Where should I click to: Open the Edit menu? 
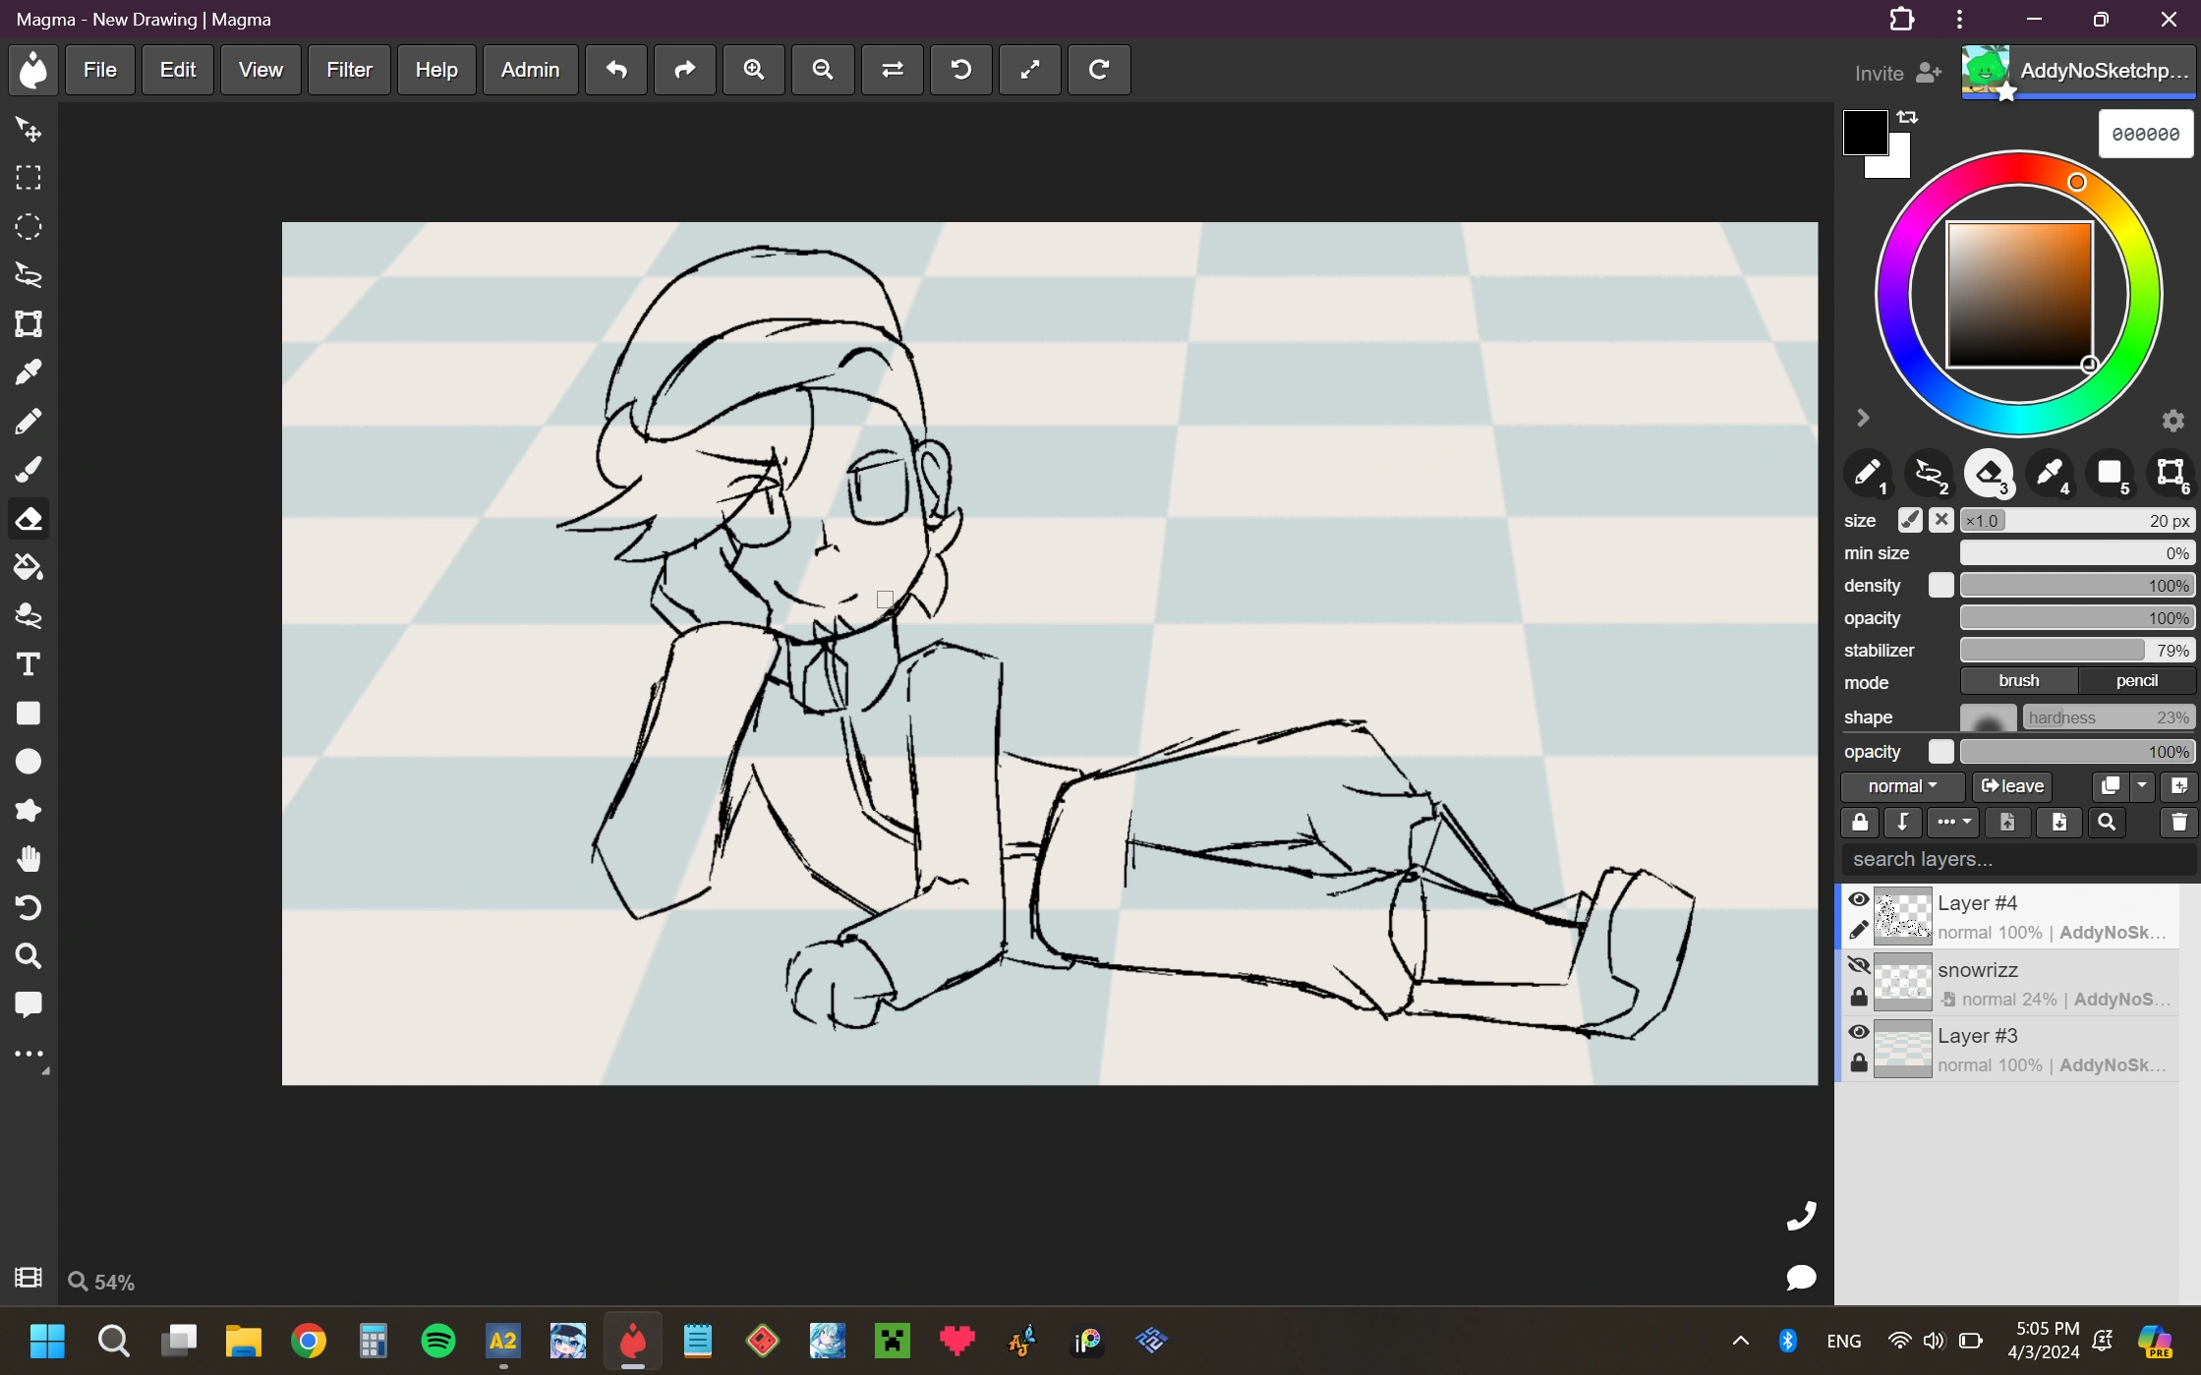[177, 70]
